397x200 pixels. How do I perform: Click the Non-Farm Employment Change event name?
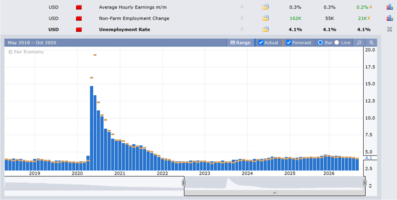(134, 18)
